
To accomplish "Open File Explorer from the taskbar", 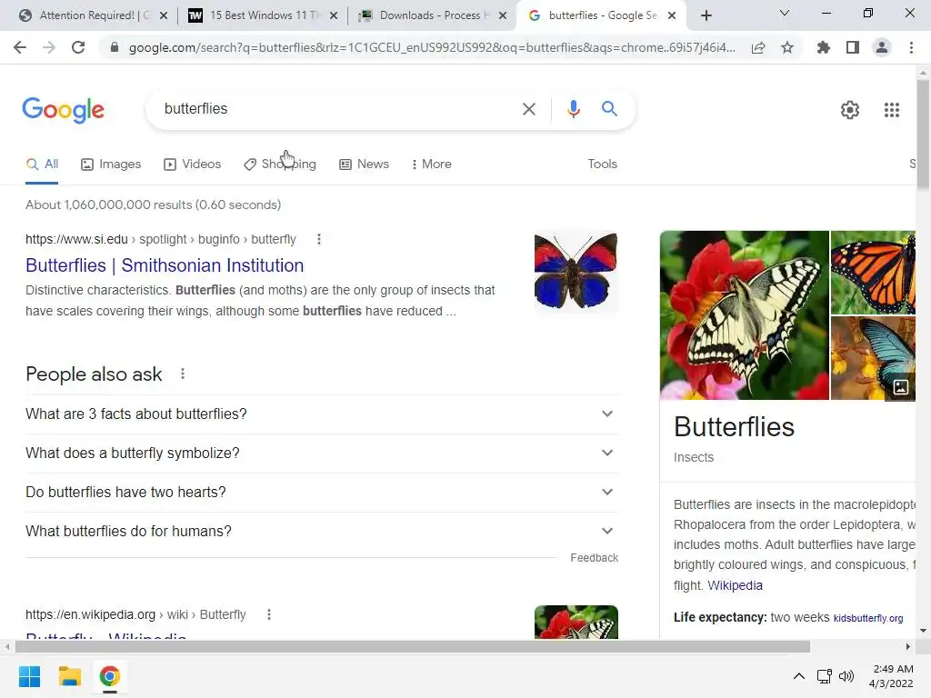I will [x=69, y=676].
